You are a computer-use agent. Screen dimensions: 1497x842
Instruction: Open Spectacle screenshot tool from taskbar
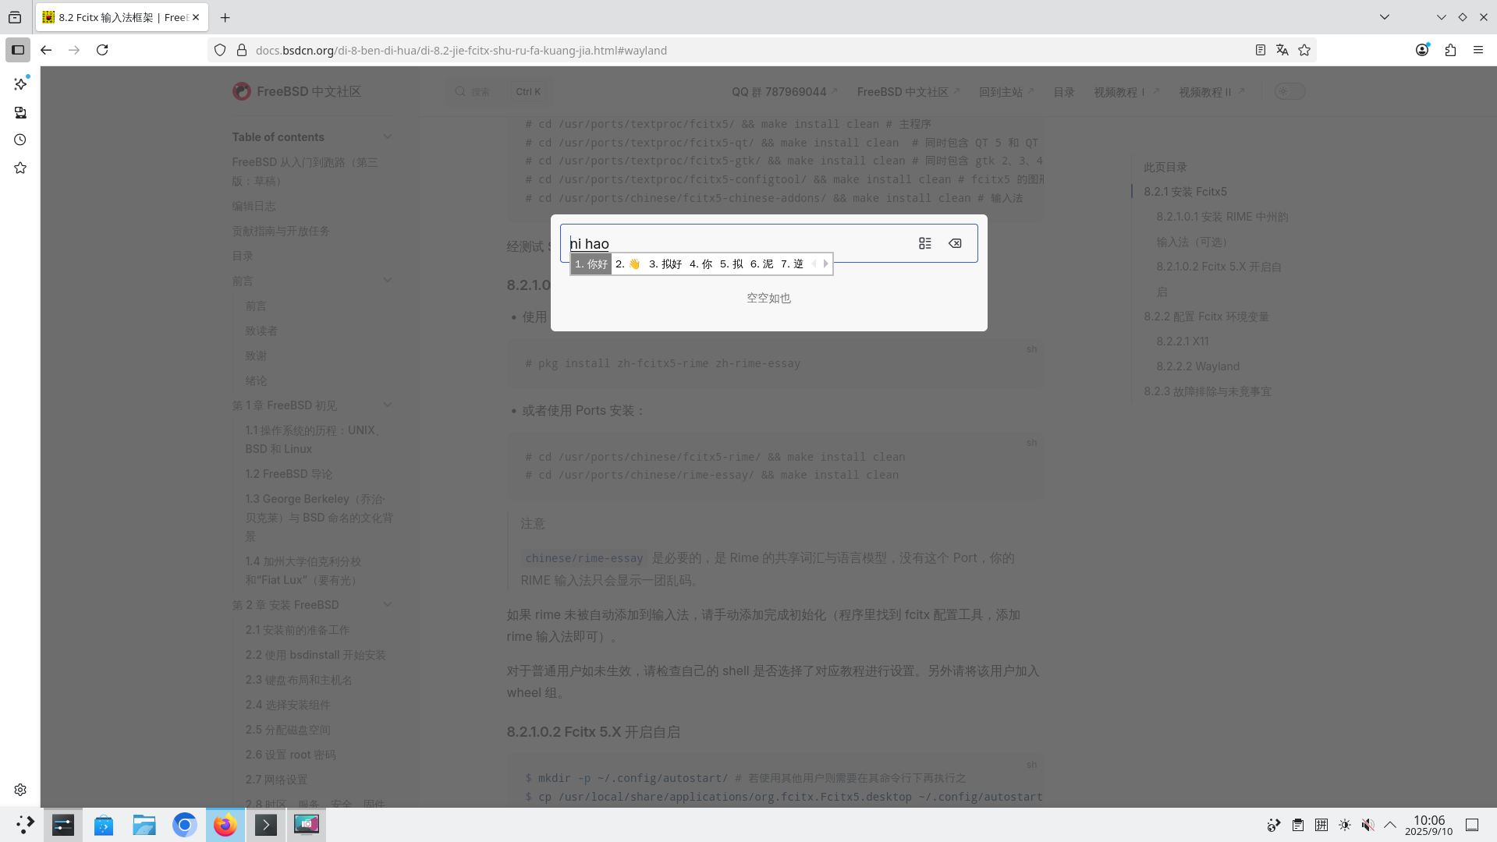307,824
